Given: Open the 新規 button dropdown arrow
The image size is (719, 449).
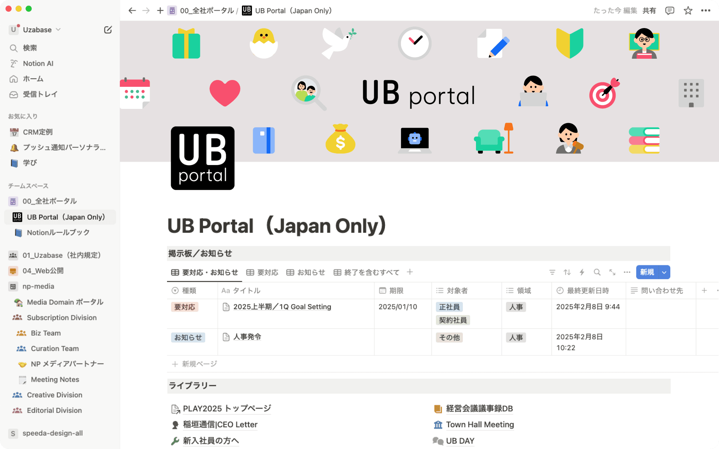Looking at the screenshot, I should [x=664, y=272].
